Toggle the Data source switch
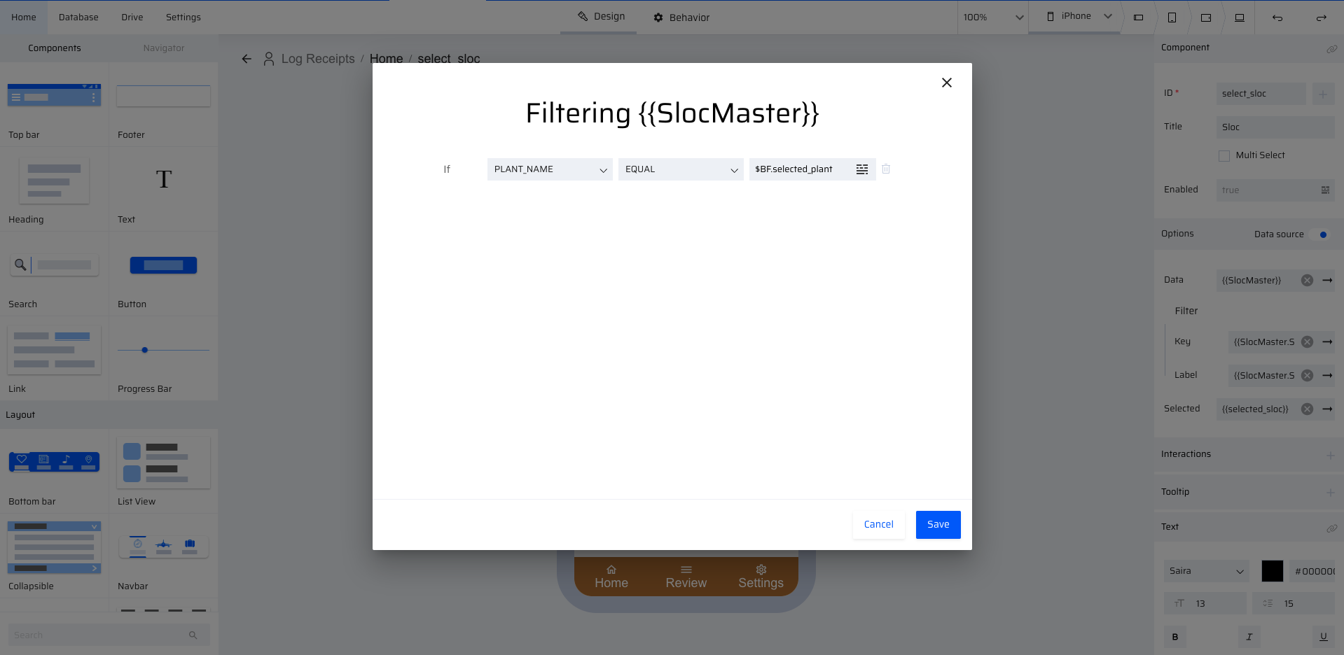 (x=1321, y=234)
